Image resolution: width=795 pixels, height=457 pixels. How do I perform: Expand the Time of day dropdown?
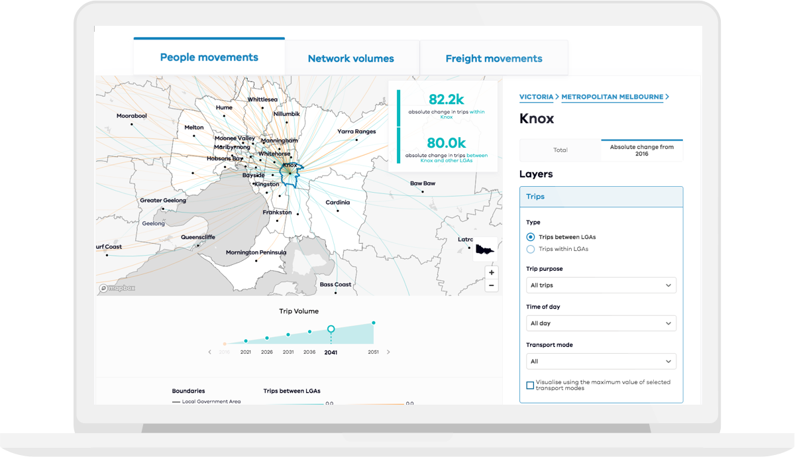click(601, 323)
